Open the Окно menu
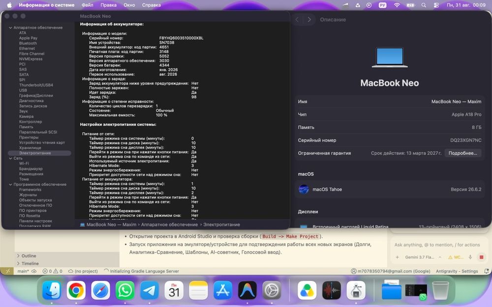Screen dimensions: 492x307 point(129,5)
